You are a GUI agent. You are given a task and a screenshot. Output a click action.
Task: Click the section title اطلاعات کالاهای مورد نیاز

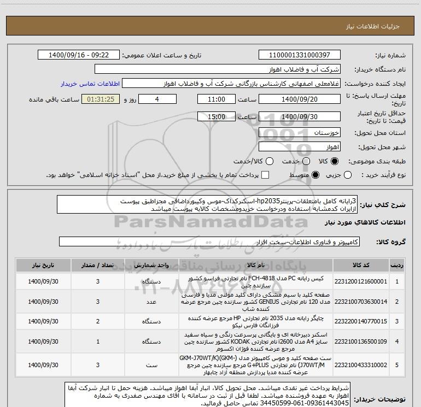[x=365, y=222]
